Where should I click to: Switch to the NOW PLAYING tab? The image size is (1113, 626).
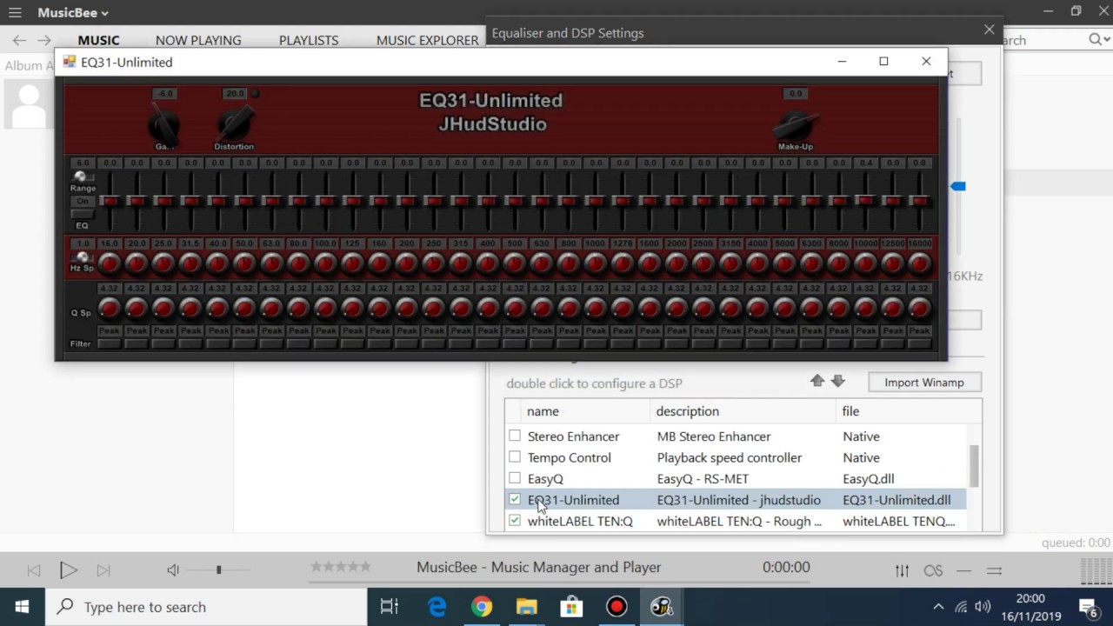[198, 40]
